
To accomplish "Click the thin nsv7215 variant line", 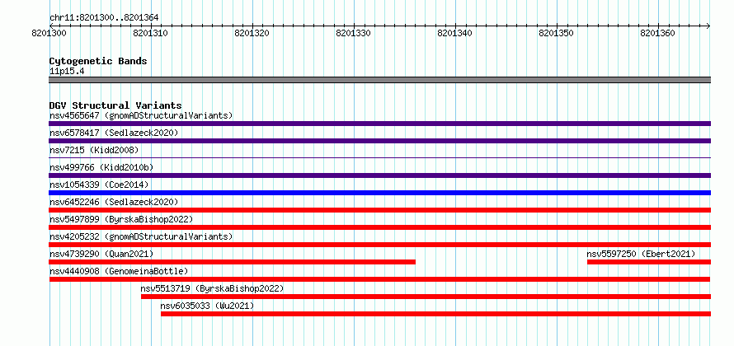I will click(x=379, y=158).
